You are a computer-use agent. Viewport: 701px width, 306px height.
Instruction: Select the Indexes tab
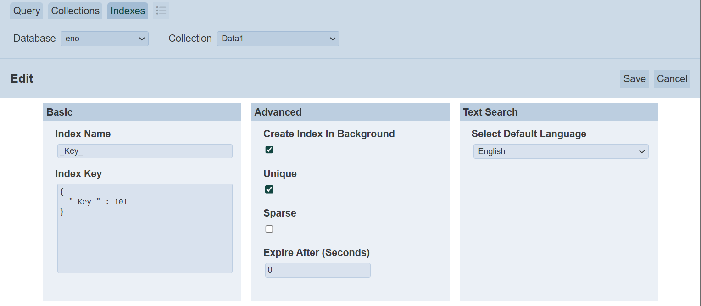[128, 11]
